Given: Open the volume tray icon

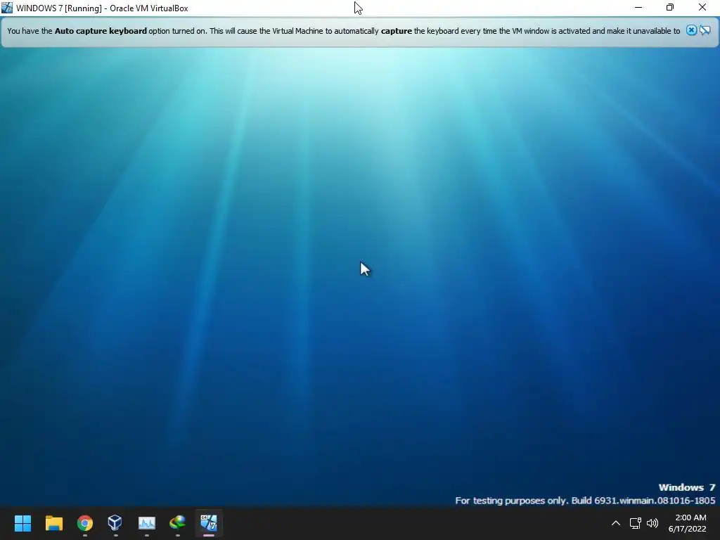Looking at the screenshot, I should (x=652, y=523).
